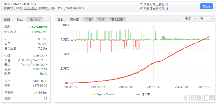
Task: Click the 信息 panel heading
Action: (7, 19)
